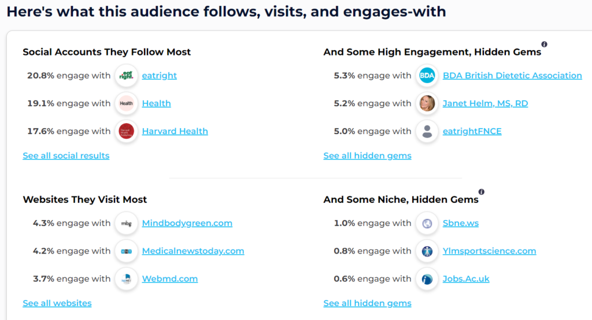Image resolution: width=592 pixels, height=320 pixels.
Task: Open the eatrightFNCE account link
Action: point(472,131)
